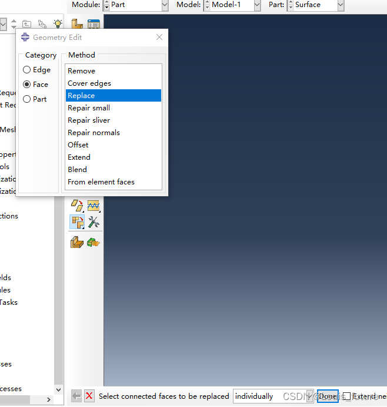Open the individually selection method dropdown
387x407 pixels.
tap(273, 396)
